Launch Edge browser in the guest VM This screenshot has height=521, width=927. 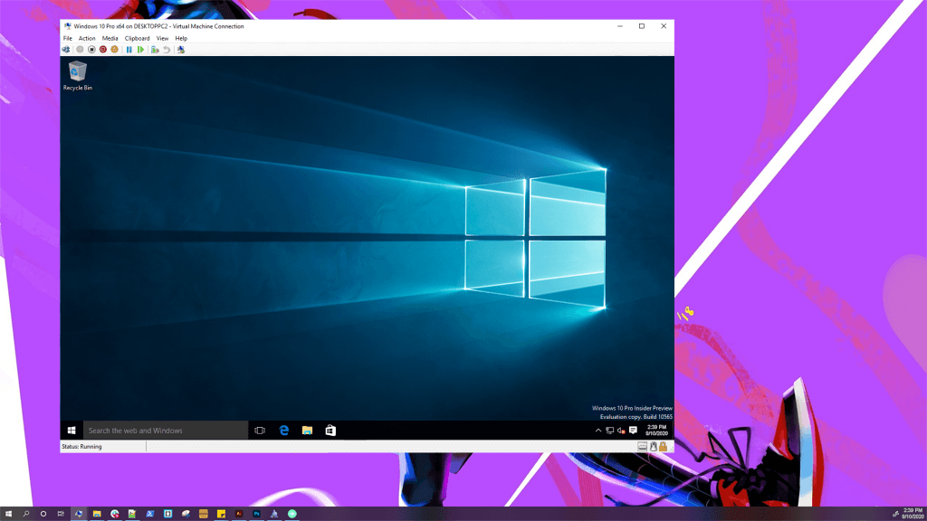(283, 431)
